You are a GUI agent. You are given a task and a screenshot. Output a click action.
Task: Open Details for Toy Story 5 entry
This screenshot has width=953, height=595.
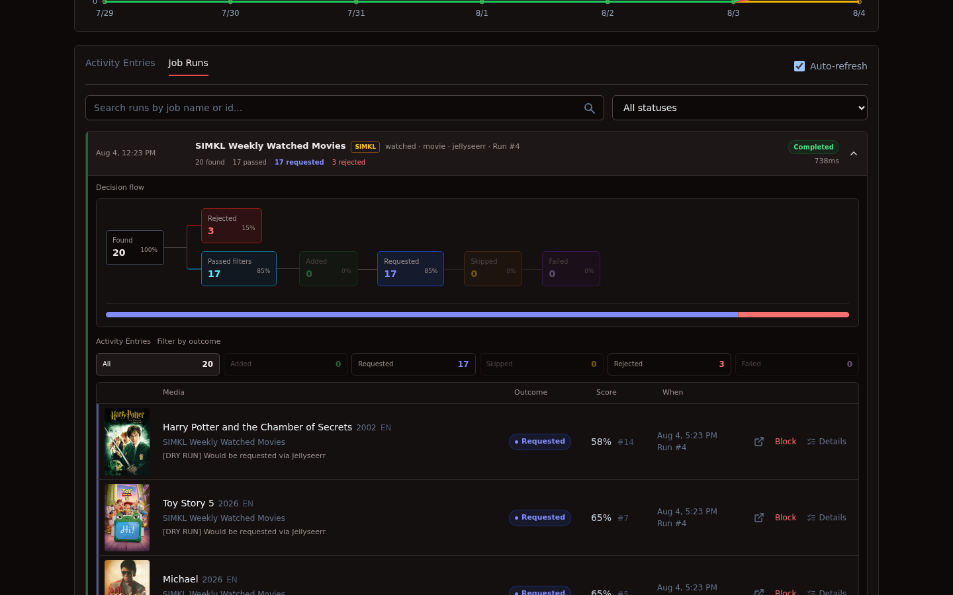[827, 518]
